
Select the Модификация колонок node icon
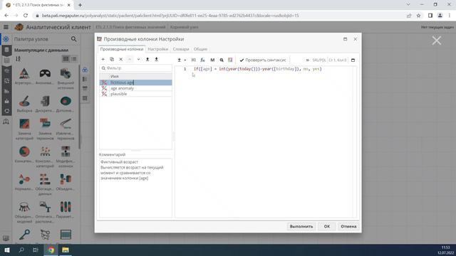tap(66, 151)
